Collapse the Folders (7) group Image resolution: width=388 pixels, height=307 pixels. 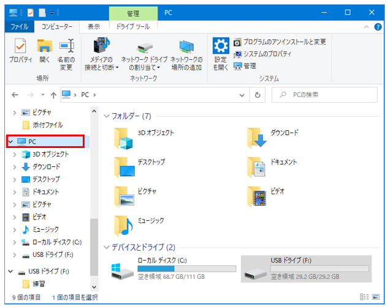tap(106, 116)
